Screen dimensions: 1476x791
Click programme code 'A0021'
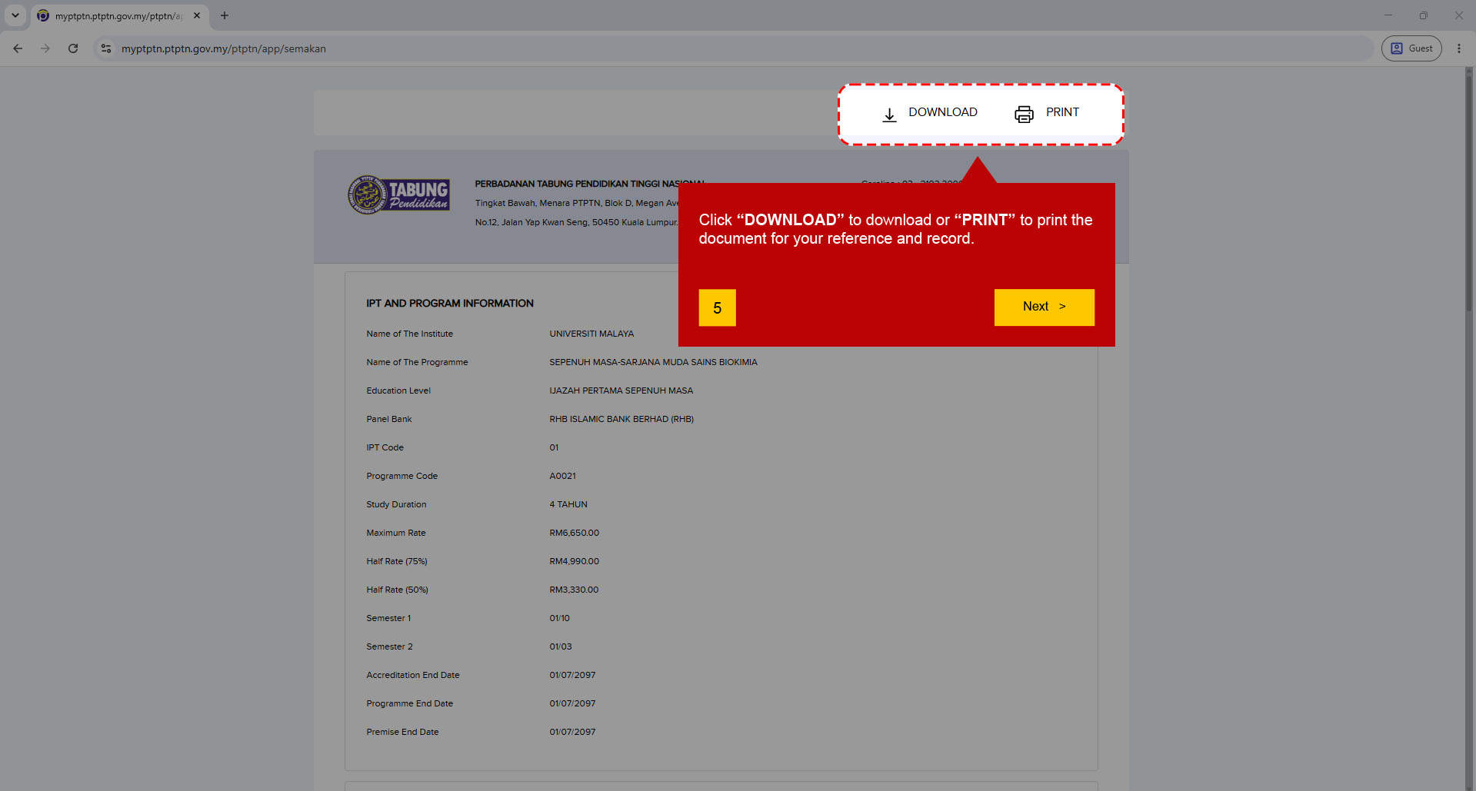tap(562, 476)
